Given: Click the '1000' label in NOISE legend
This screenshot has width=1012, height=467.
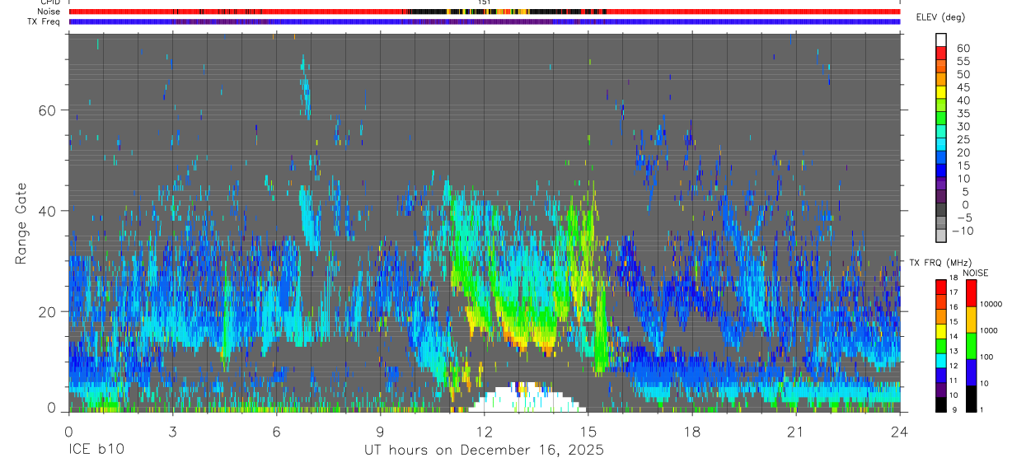Looking at the screenshot, I should pos(989,330).
